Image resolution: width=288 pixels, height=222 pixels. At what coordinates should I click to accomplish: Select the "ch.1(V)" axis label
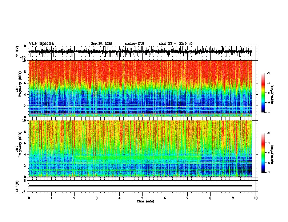point(17,52)
